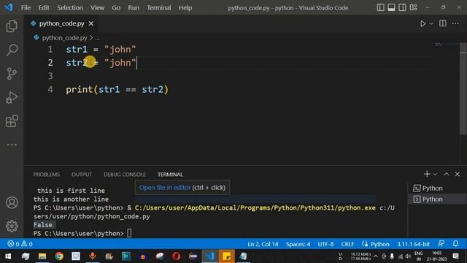Switch to the PROBLEMS panel tab
This screenshot has width=467, height=263.
(x=47, y=175)
